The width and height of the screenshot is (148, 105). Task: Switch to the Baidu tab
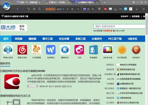(x=28, y=2)
